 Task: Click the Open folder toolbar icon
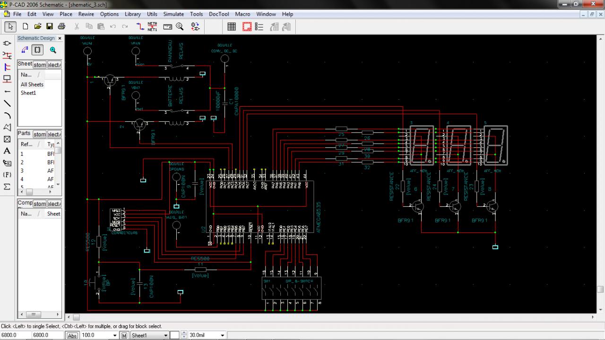tap(38, 27)
